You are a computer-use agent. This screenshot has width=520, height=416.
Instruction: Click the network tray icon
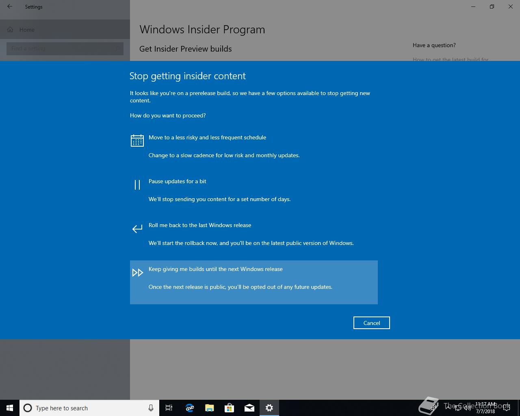click(457, 408)
